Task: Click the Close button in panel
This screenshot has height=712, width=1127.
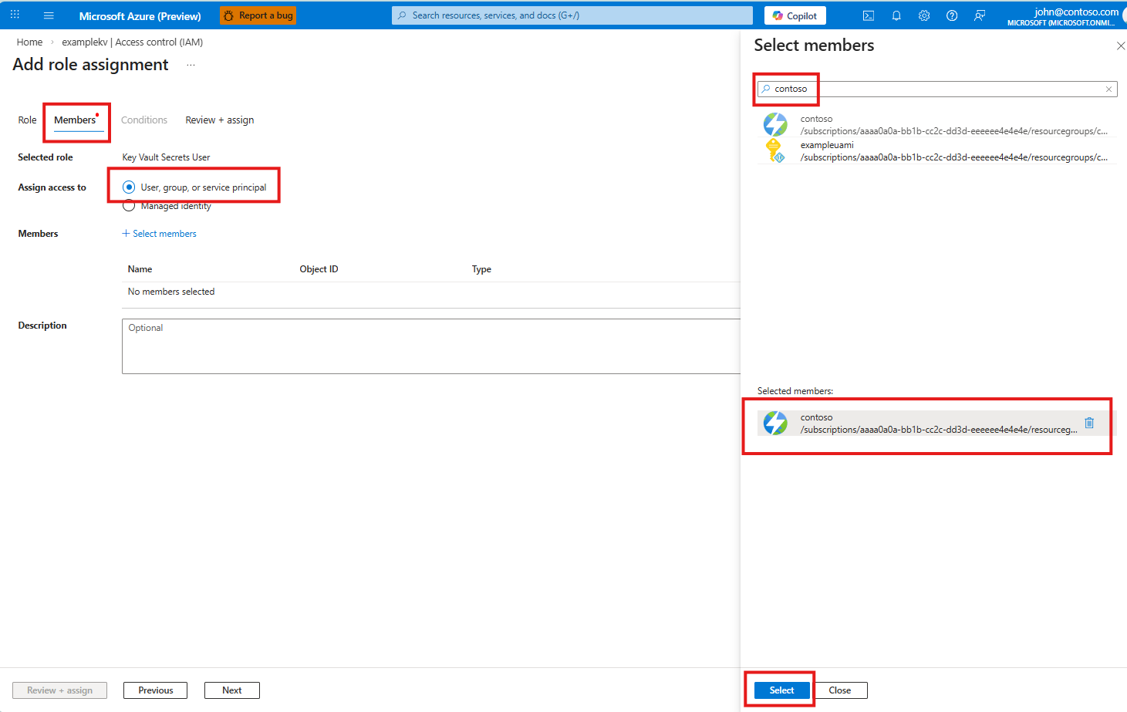Action: click(839, 690)
